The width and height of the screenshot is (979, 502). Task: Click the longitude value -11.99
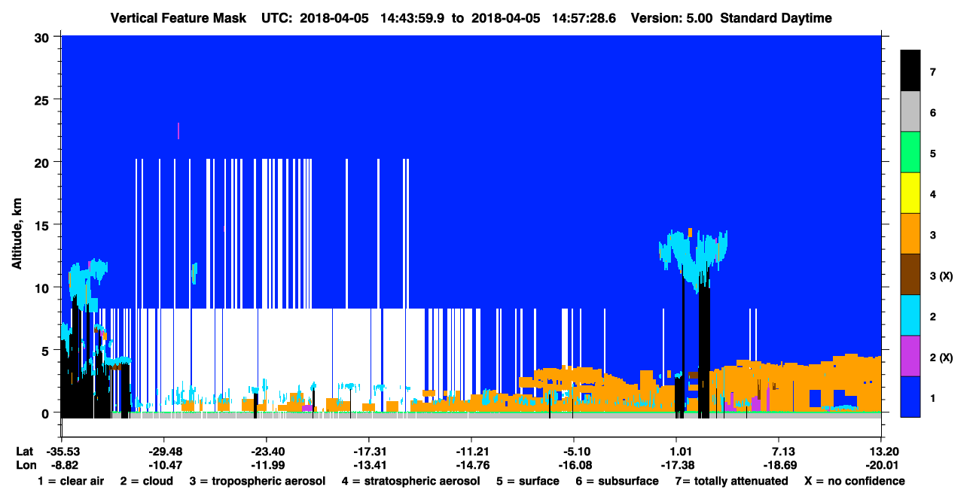(266, 464)
